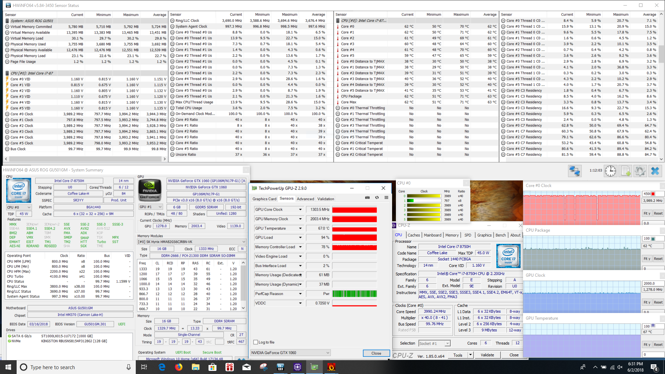Switch to CPU-Z Mainboard tab

tap(433, 235)
